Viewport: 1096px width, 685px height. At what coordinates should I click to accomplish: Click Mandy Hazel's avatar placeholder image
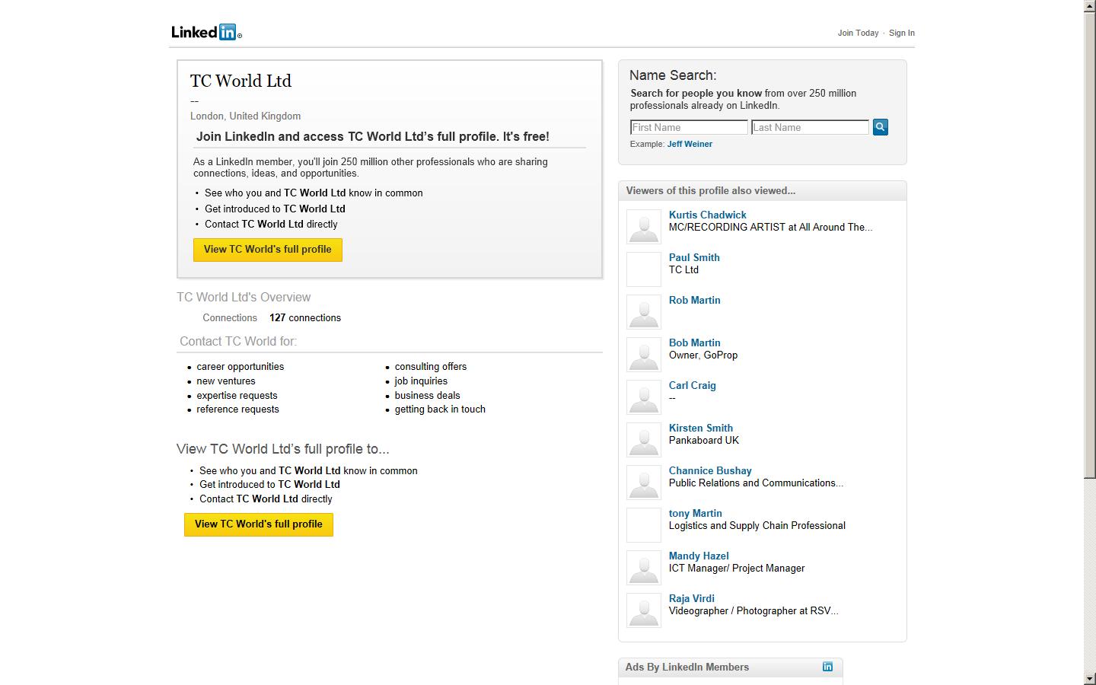643,568
